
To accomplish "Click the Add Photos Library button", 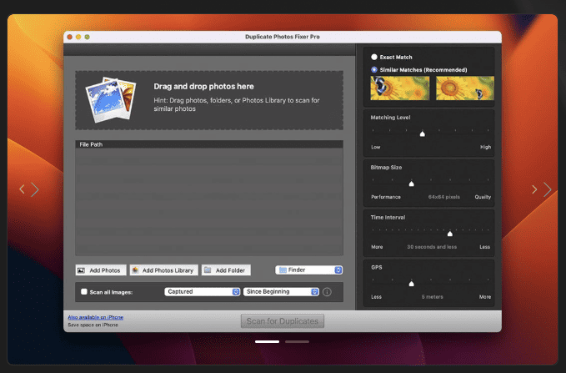I will click(x=164, y=270).
